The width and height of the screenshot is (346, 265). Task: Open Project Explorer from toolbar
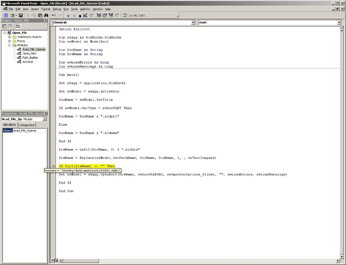pos(99,15)
